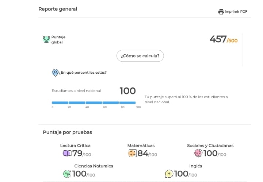The image size is (263, 182).
Task: Click the printer icon
Action: click(x=221, y=12)
